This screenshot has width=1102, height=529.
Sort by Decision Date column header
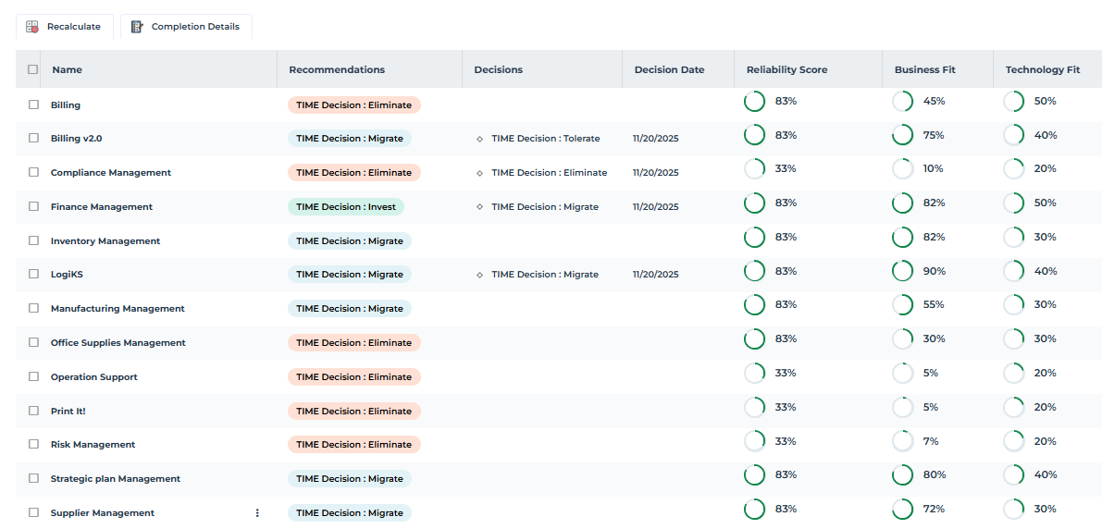pyautogui.click(x=669, y=69)
